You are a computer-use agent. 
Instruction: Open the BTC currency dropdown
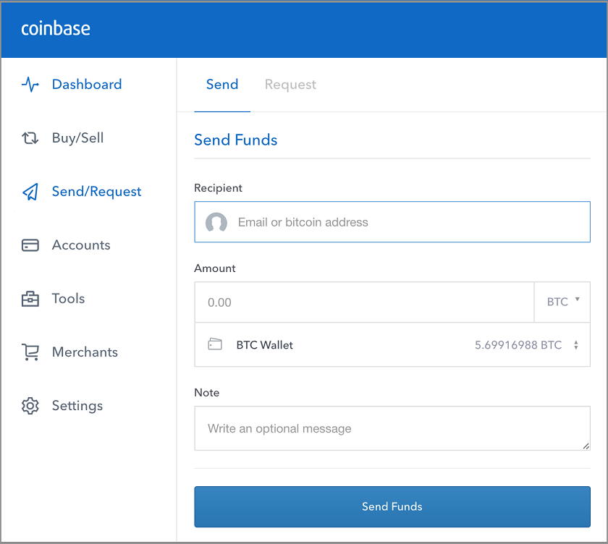coord(562,302)
